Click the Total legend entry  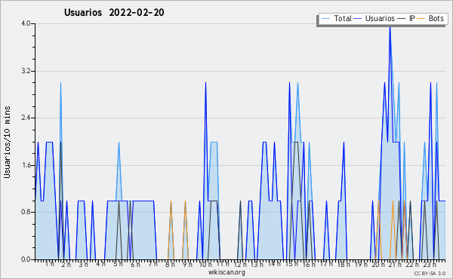(x=336, y=18)
